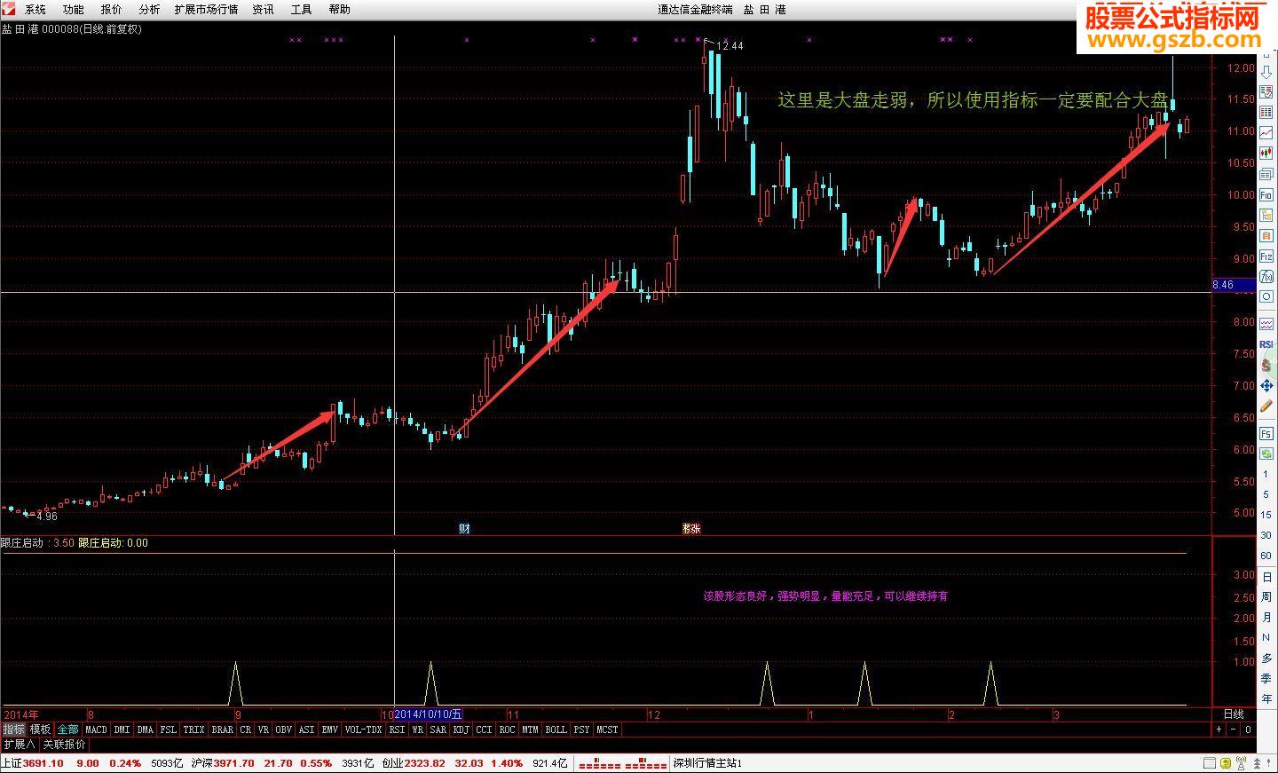Image resolution: width=1278 pixels, height=773 pixels.
Task: Click the RSI icon in right toolbar
Action: coord(1266,344)
